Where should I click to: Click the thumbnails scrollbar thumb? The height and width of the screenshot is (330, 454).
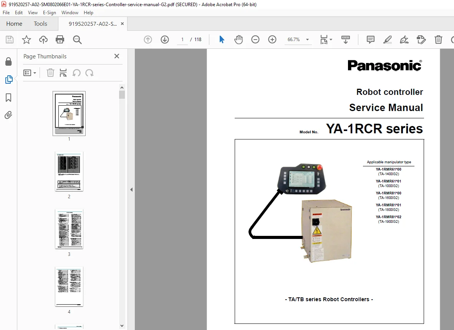tap(122, 95)
